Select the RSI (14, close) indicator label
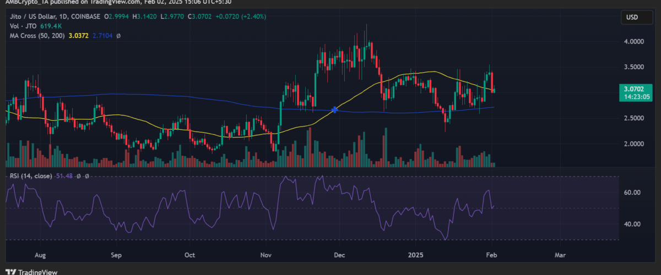 [30, 176]
